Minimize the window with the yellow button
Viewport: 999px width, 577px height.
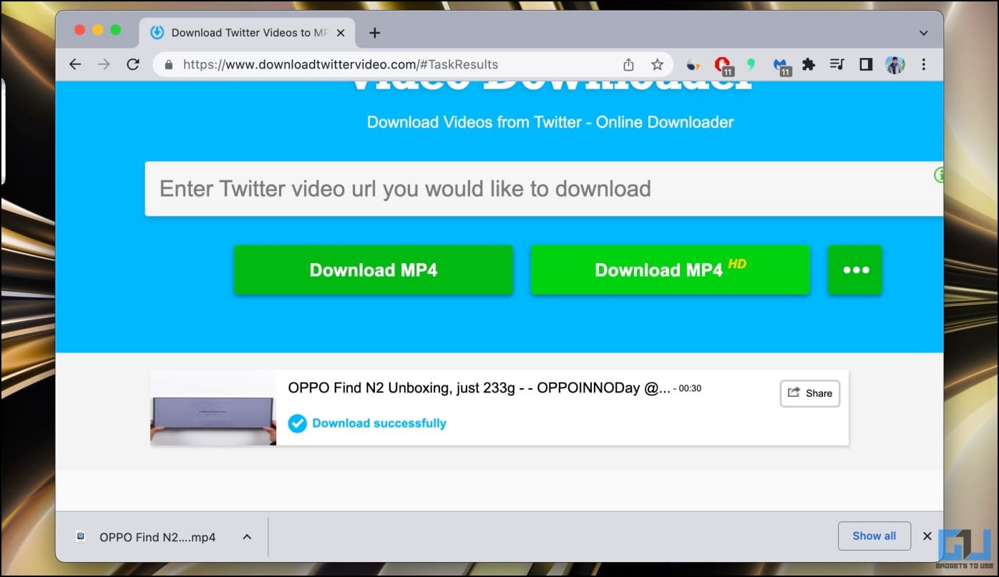click(97, 30)
